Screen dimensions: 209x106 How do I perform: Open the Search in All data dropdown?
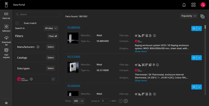[51, 28]
